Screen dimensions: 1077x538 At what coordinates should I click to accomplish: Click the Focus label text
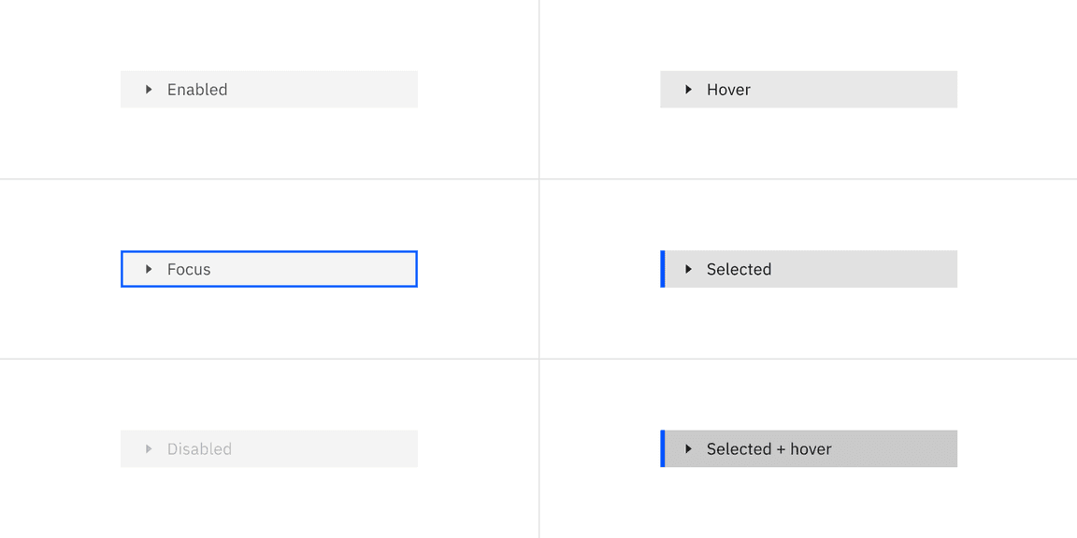tap(189, 269)
